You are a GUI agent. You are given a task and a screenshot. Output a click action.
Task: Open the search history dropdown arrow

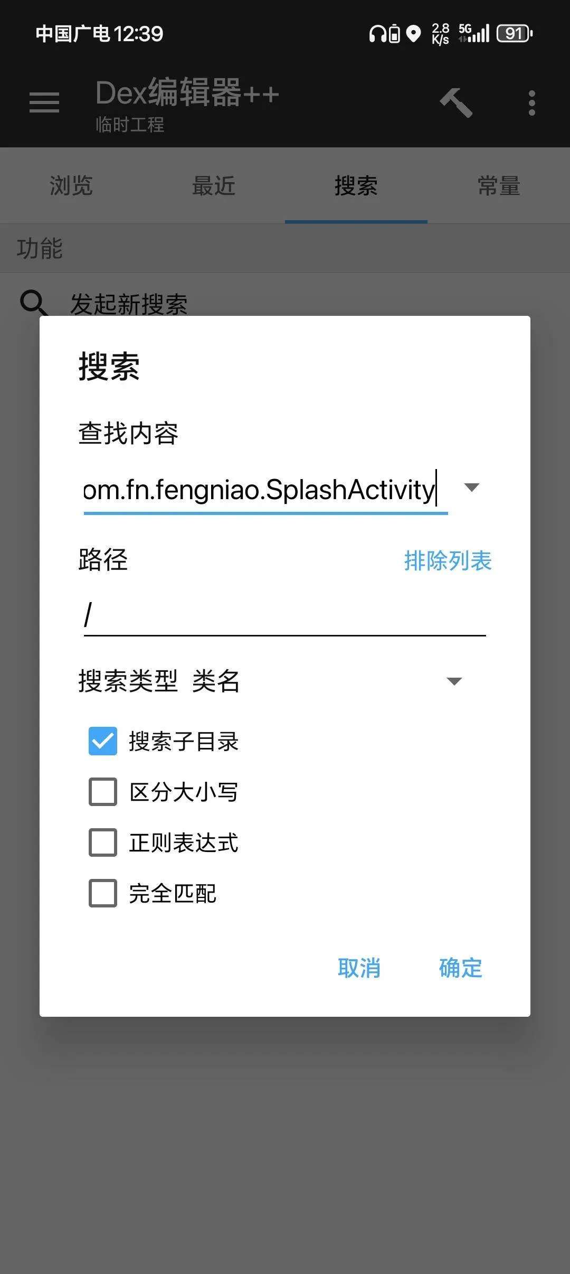[471, 489]
